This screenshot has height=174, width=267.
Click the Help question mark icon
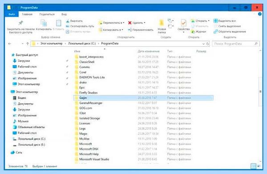point(260,14)
